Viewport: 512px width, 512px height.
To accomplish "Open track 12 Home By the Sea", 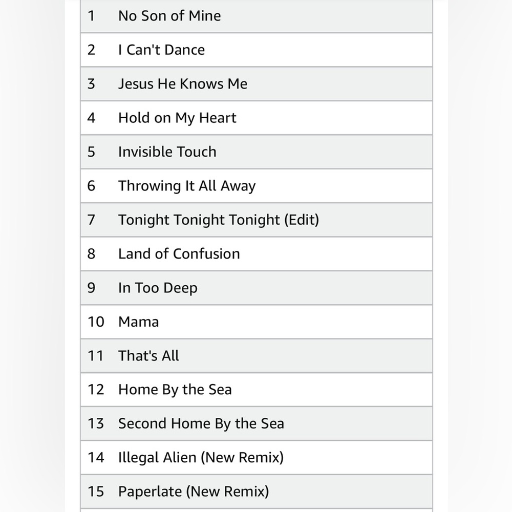I will 257,390.
